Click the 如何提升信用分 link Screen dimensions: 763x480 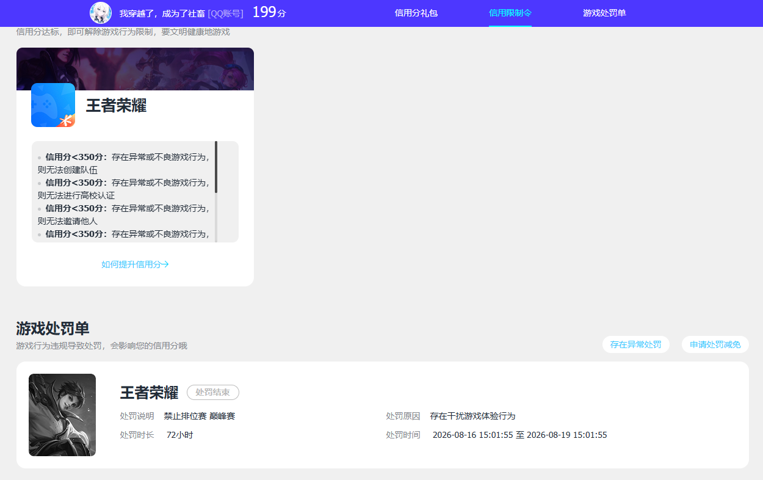pos(135,264)
